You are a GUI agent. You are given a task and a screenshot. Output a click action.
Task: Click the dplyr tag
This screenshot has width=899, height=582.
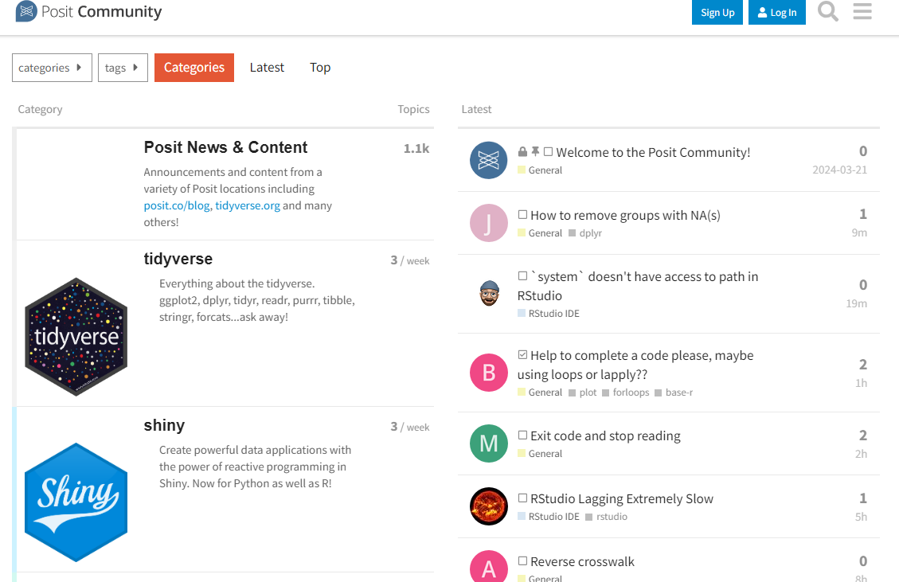pos(584,233)
